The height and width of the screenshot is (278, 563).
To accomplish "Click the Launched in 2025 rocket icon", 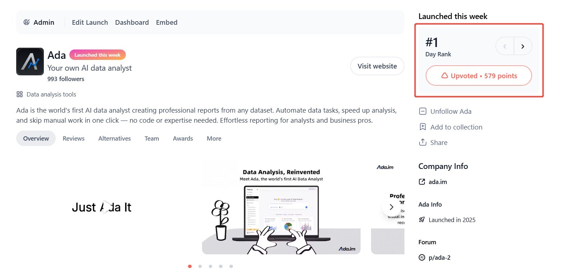I will tap(422, 220).
